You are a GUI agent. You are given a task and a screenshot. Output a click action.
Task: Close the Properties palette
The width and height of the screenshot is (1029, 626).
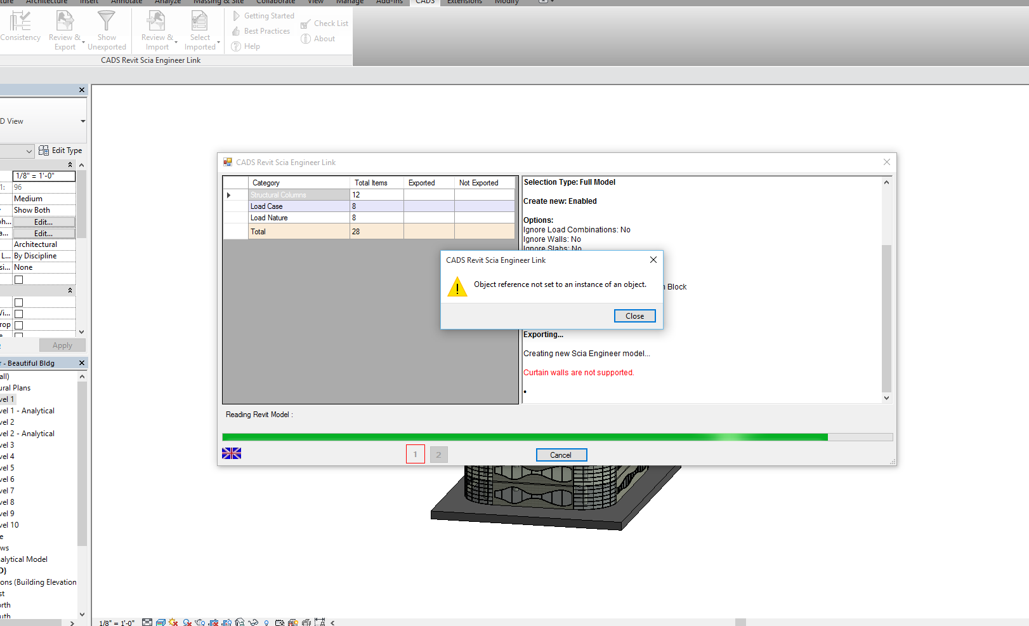[x=82, y=90]
